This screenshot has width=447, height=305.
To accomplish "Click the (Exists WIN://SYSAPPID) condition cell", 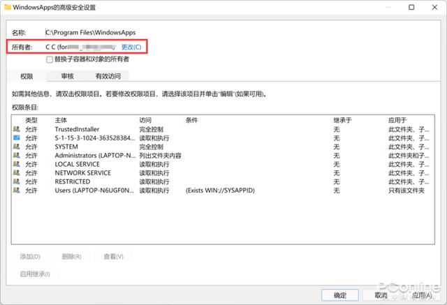I will coord(220,191).
